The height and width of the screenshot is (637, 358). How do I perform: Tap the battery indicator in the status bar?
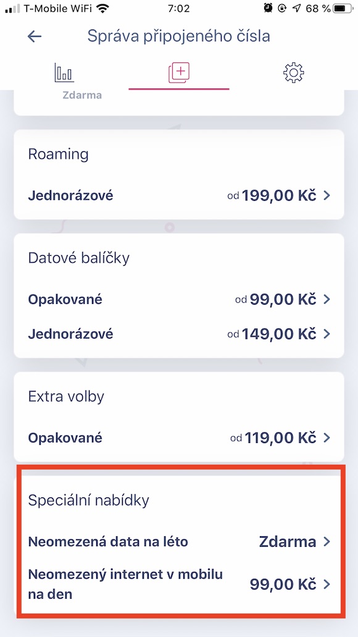337,9
